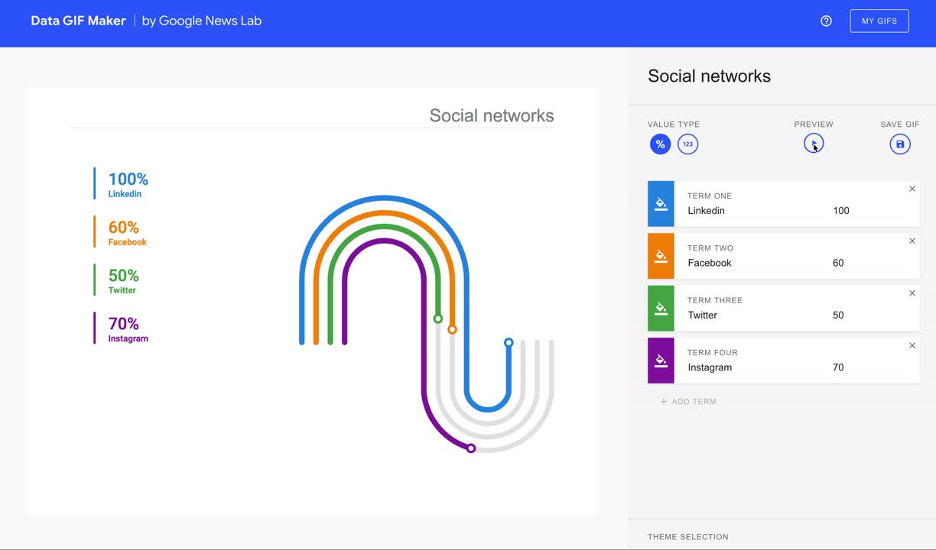Edit the Linkedin name field
The image size is (936, 550).
click(753, 211)
